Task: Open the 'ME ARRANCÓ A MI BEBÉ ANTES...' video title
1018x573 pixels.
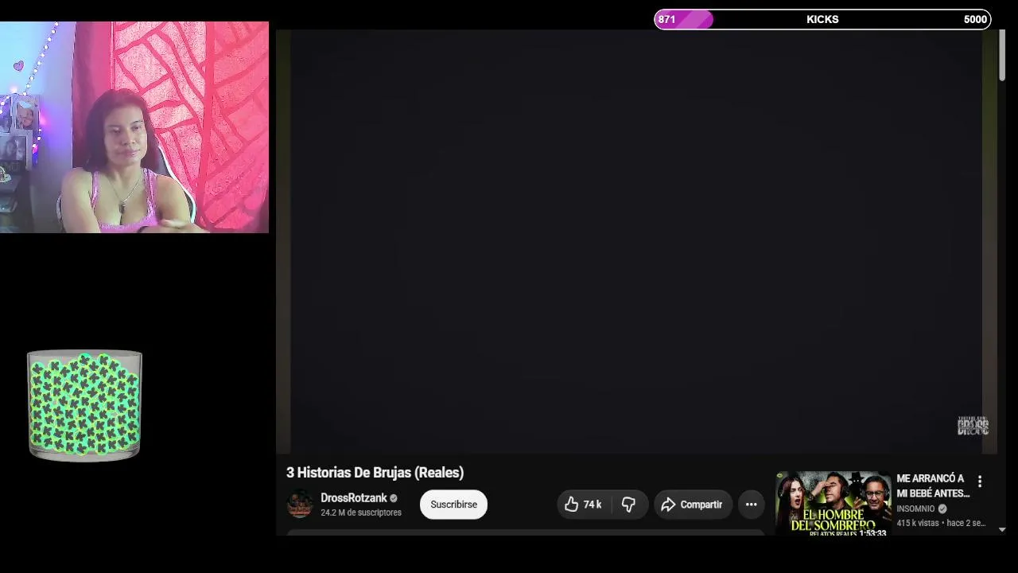Action: (933, 485)
